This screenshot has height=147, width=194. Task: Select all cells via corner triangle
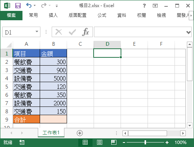click(9, 45)
